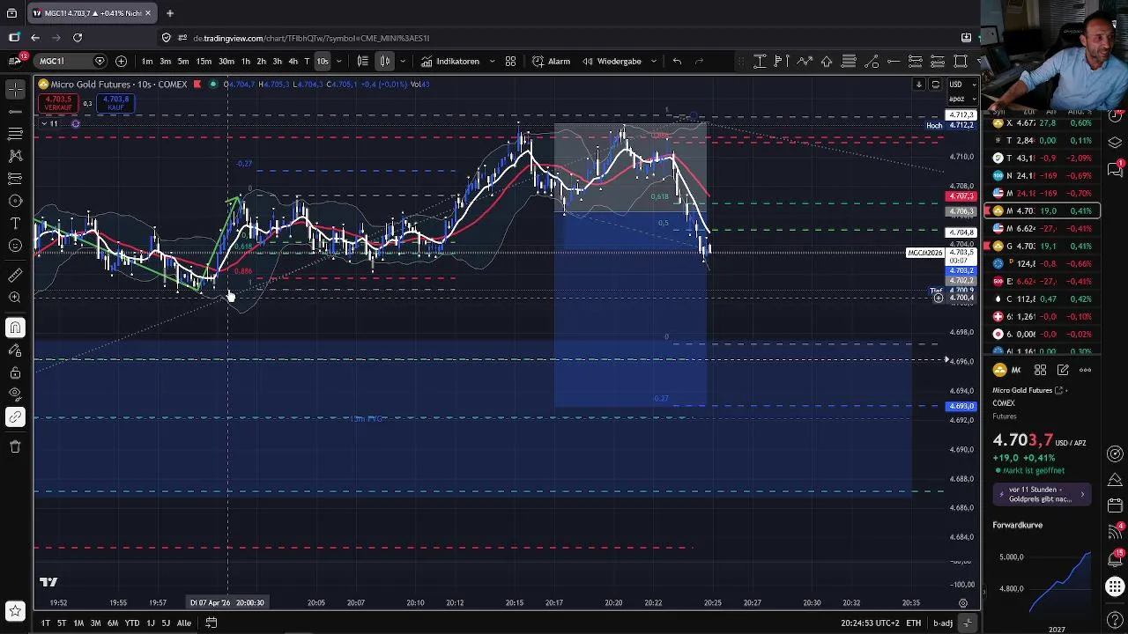Toggle b-adj back adjustment

(x=943, y=623)
